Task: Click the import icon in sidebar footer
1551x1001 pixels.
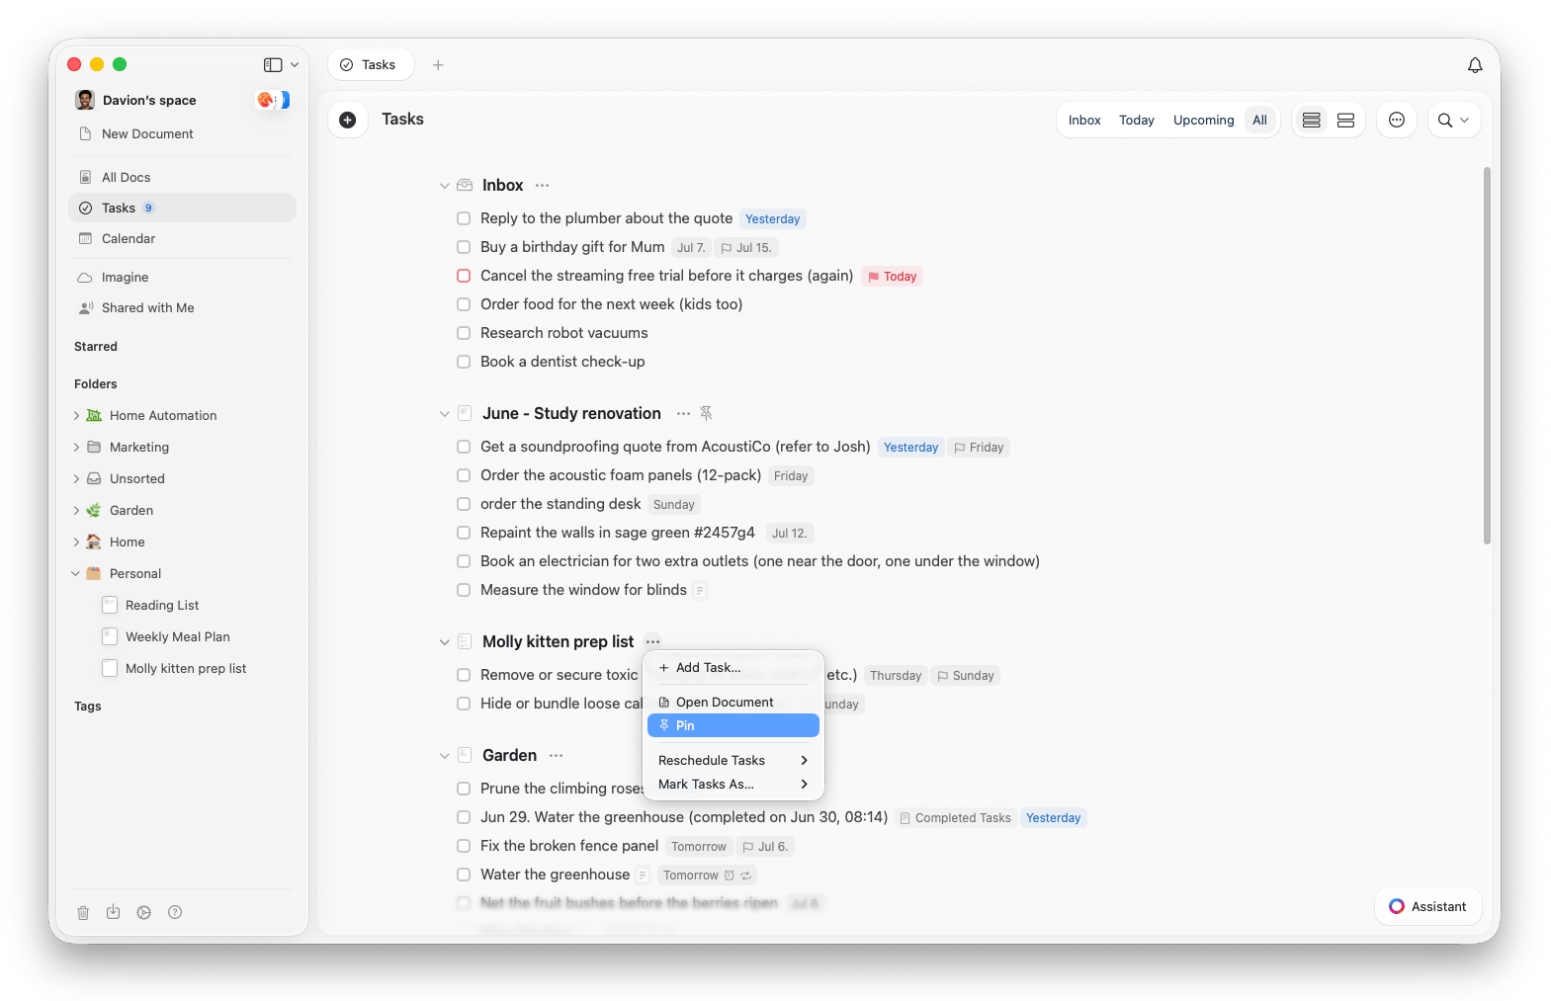Action: 114,912
